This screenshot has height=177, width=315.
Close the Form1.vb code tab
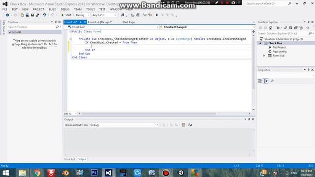click(x=85, y=22)
